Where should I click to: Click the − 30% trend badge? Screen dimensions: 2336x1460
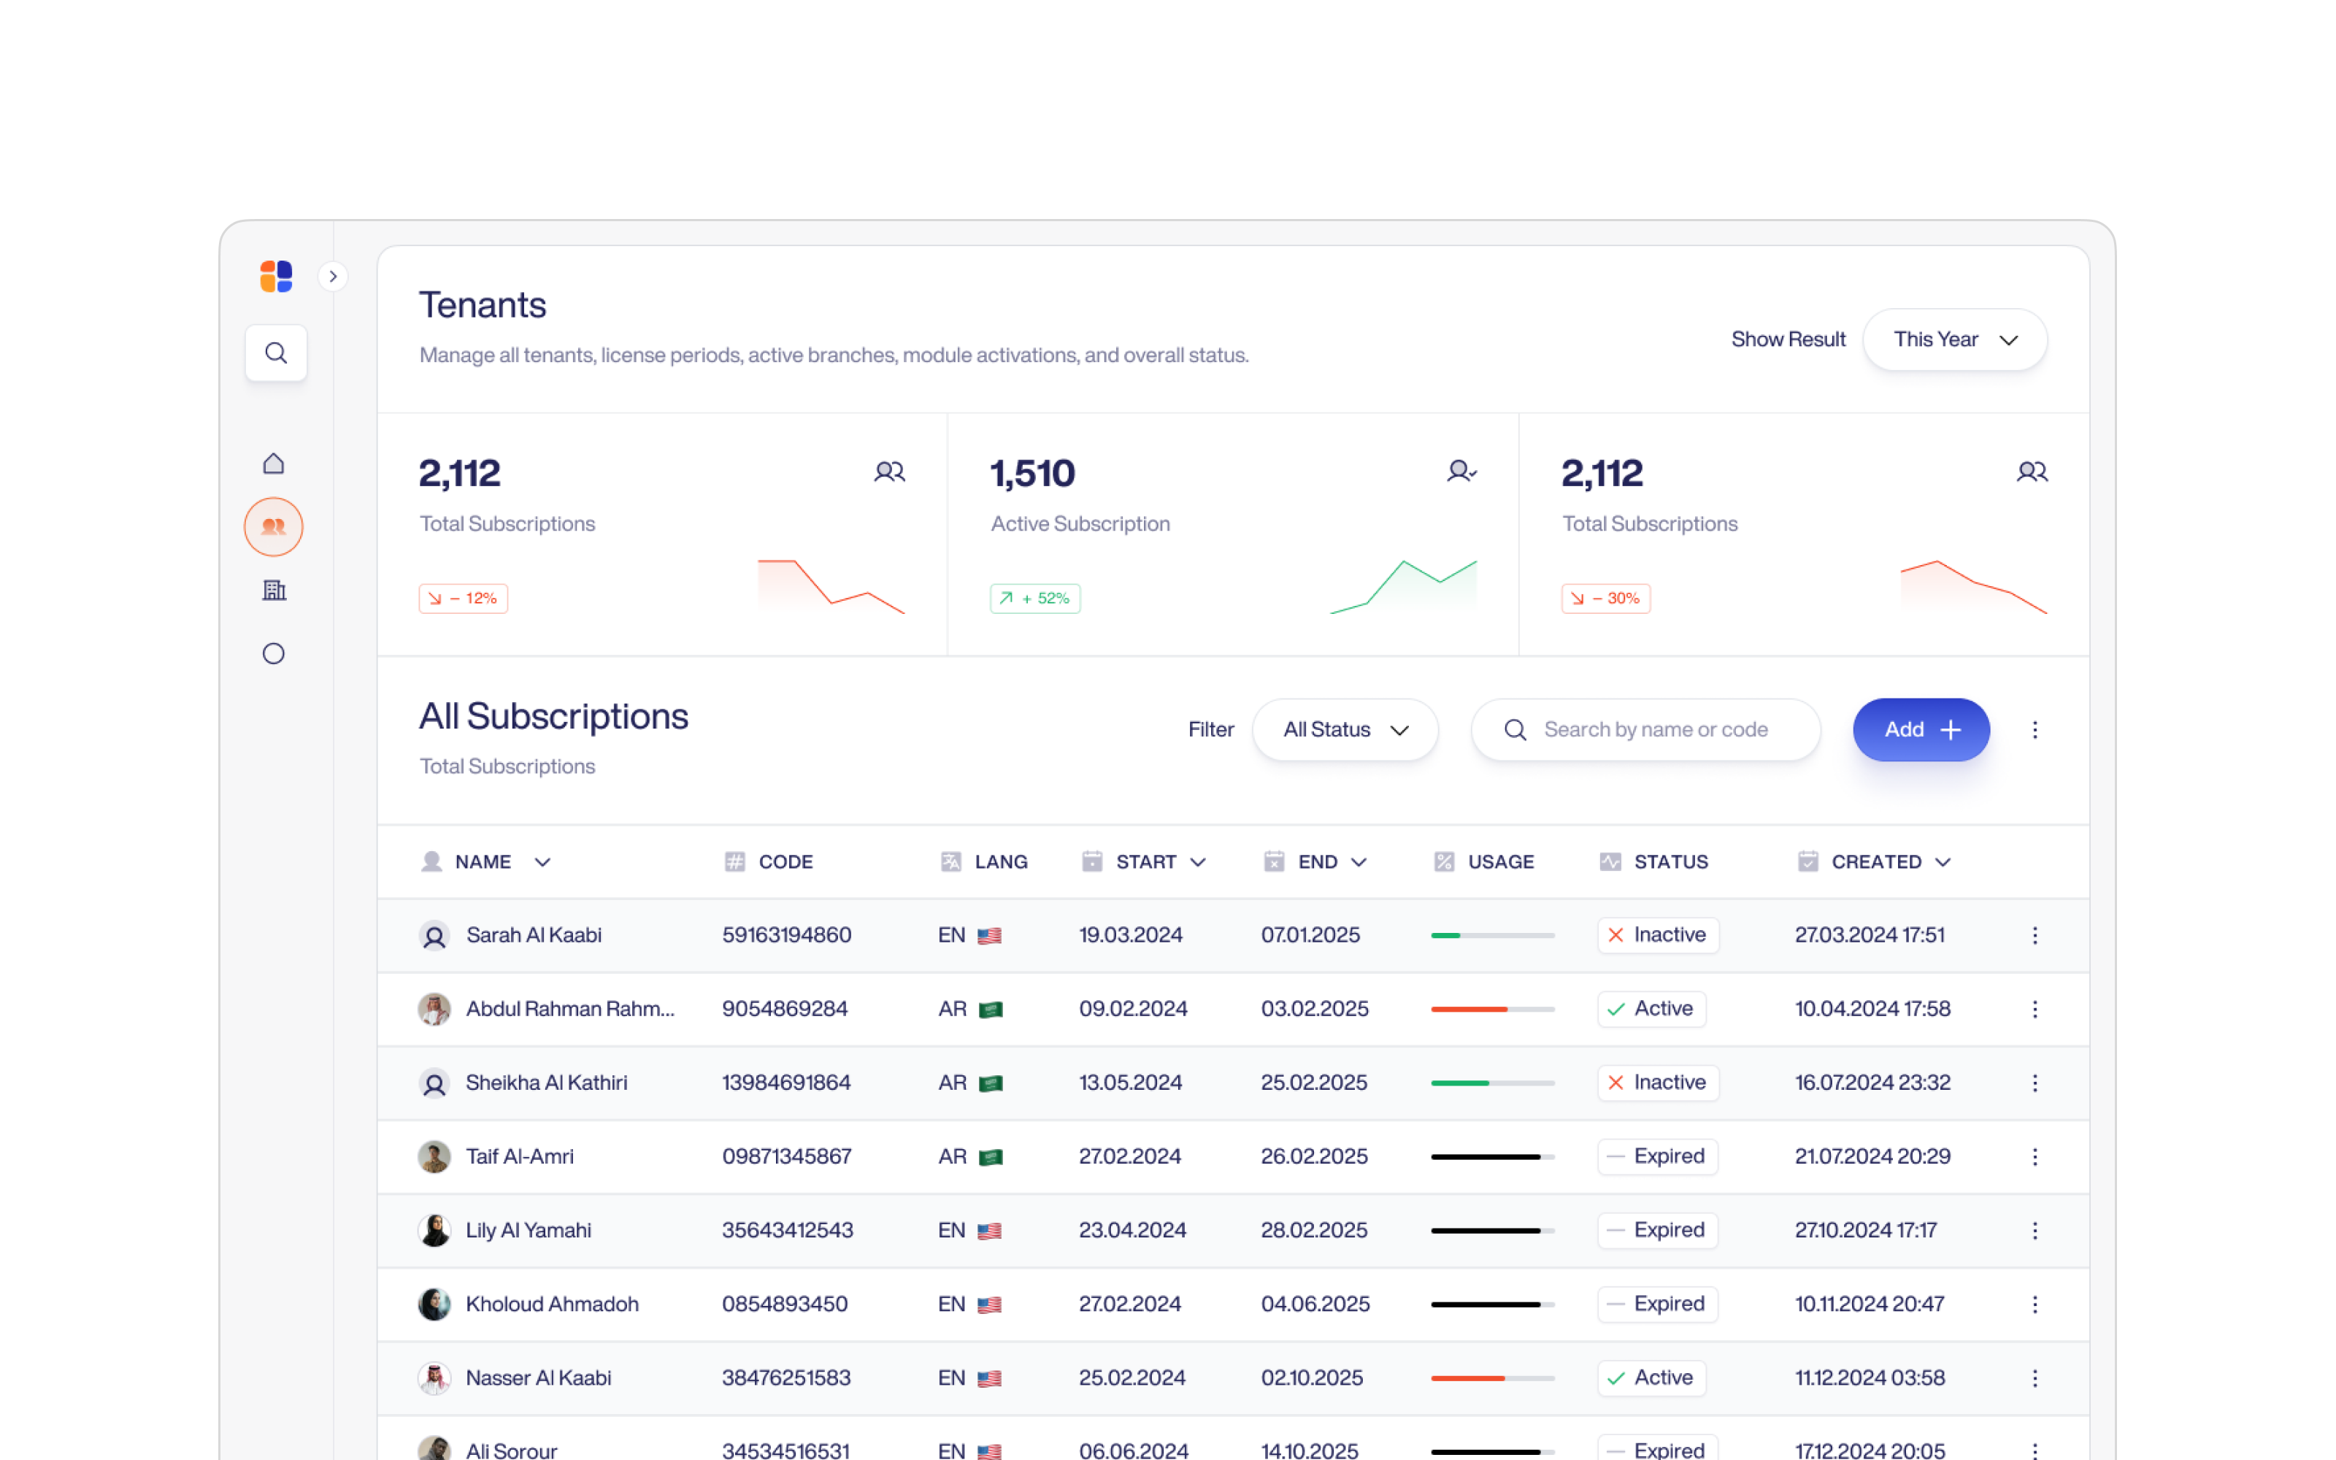pyautogui.click(x=1606, y=599)
